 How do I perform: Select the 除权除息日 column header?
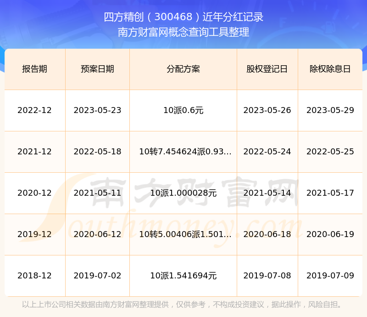click(330, 69)
